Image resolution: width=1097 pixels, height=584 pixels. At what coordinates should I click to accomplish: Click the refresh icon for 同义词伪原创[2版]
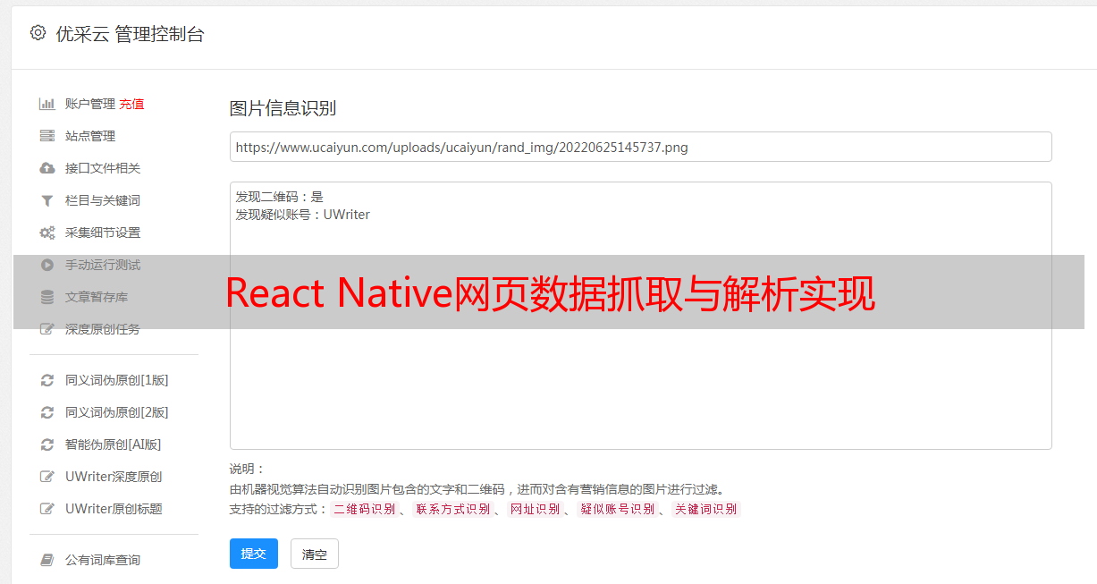[47, 412]
